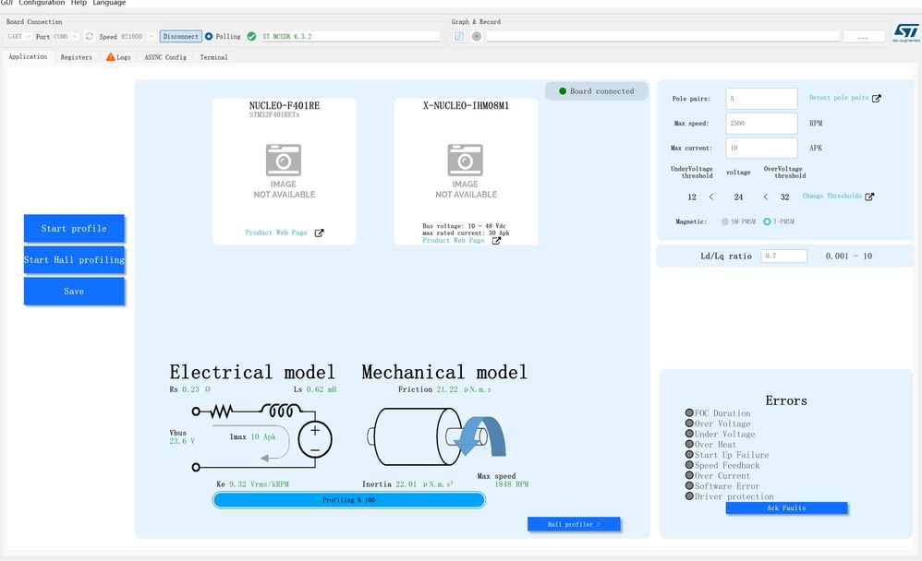The image size is (922, 561).
Task: Click the ST logo icon
Action: (906, 32)
